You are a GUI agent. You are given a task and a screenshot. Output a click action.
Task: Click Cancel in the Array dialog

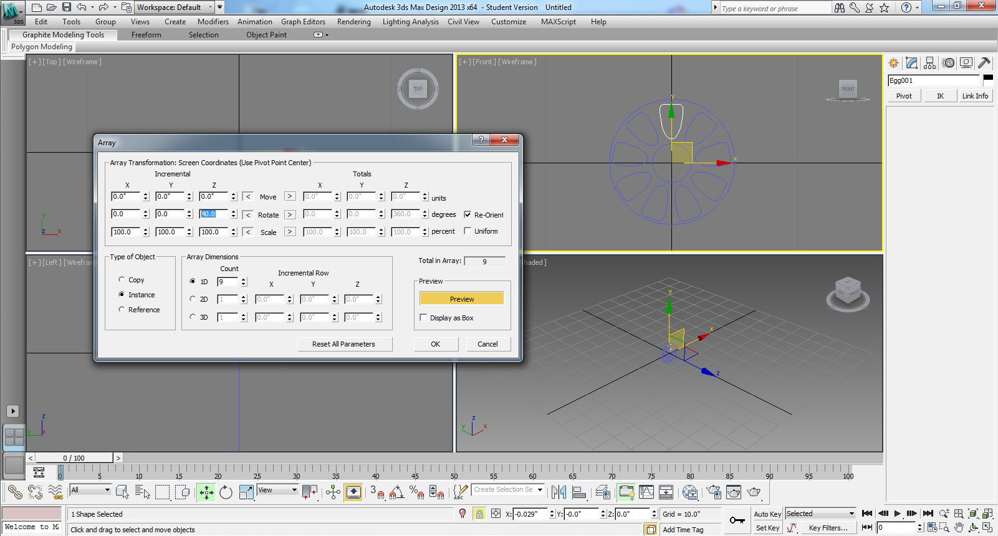coord(487,344)
